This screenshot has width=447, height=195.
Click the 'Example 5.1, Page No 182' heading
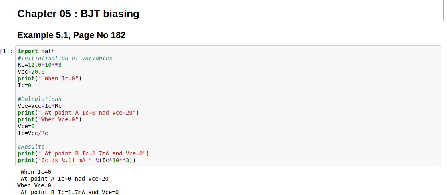[x=71, y=35]
